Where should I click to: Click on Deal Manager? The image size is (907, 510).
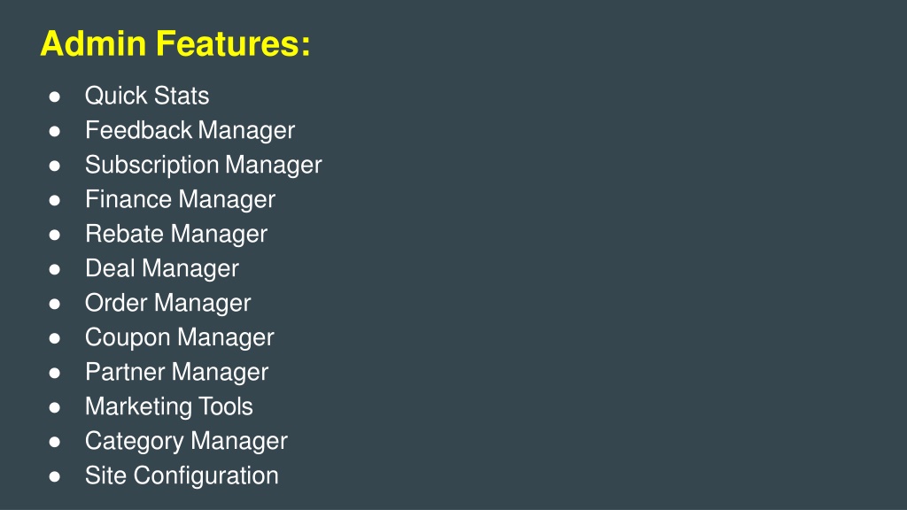(x=161, y=269)
